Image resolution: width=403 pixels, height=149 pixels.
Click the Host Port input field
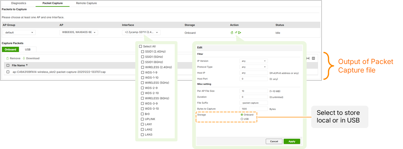coord(253,79)
